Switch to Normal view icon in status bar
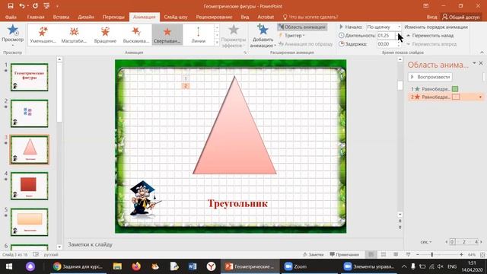487x274 pixels. point(371,254)
